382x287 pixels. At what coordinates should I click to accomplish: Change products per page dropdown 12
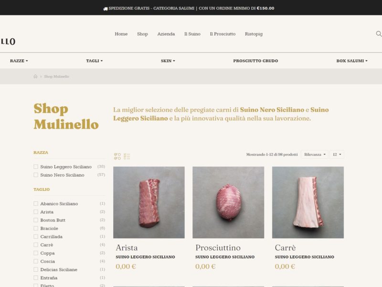click(337, 155)
